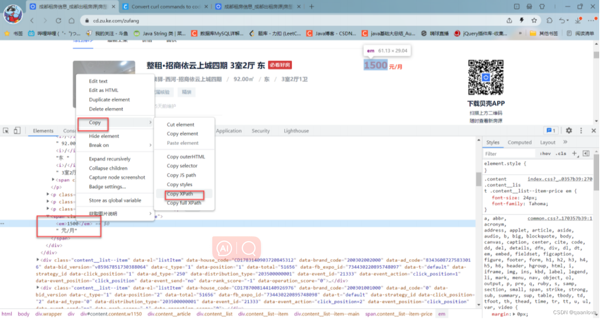Toggle :hov element state button
This screenshot has width=602, height=319.
(x=545, y=153)
